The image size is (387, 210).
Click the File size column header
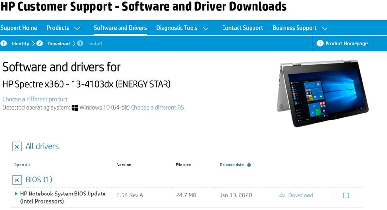(183, 165)
